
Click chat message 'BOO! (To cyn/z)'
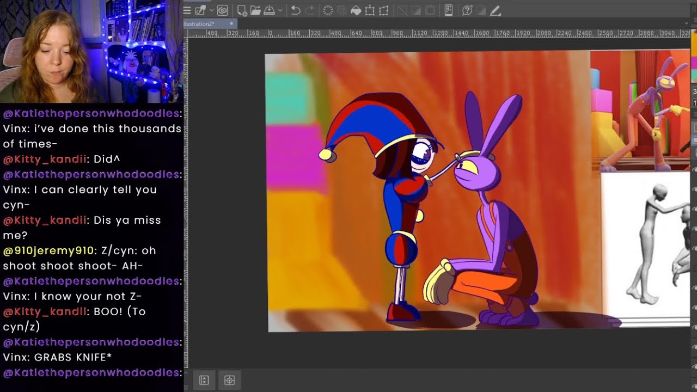[x=74, y=319]
